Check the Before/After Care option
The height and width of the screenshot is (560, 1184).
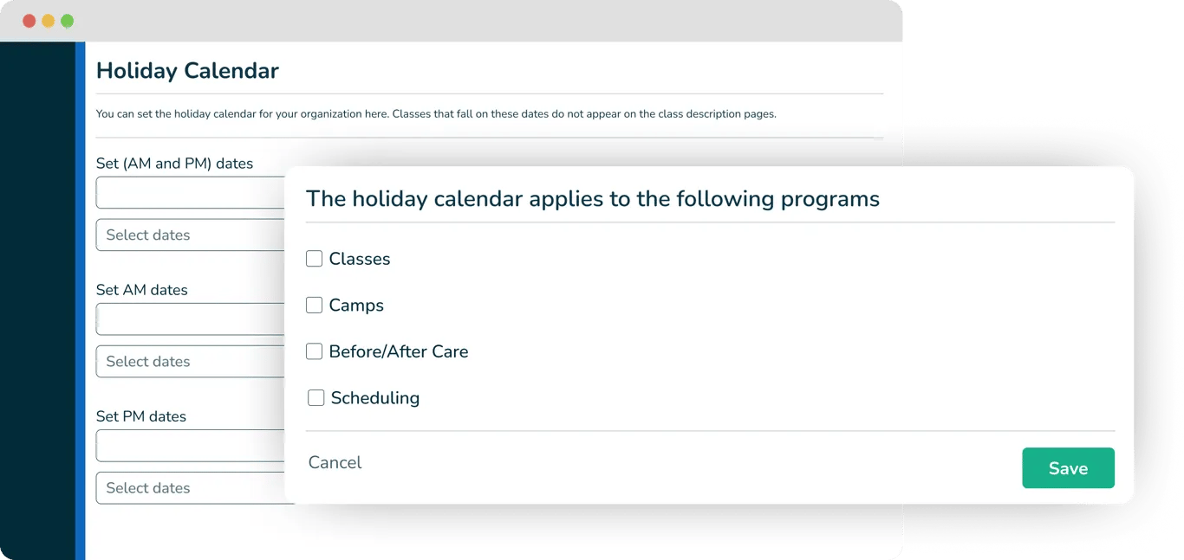point(314,351)
